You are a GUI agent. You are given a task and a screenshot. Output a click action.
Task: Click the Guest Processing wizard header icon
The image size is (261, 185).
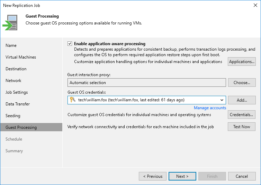(x=10, y=22)
